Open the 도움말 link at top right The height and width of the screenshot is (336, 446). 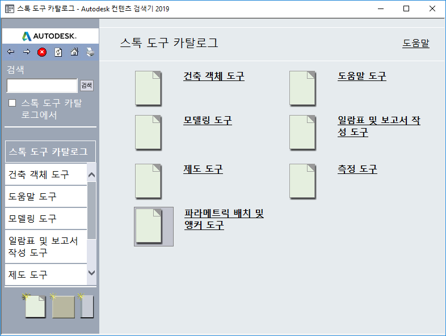pos(416,43)
